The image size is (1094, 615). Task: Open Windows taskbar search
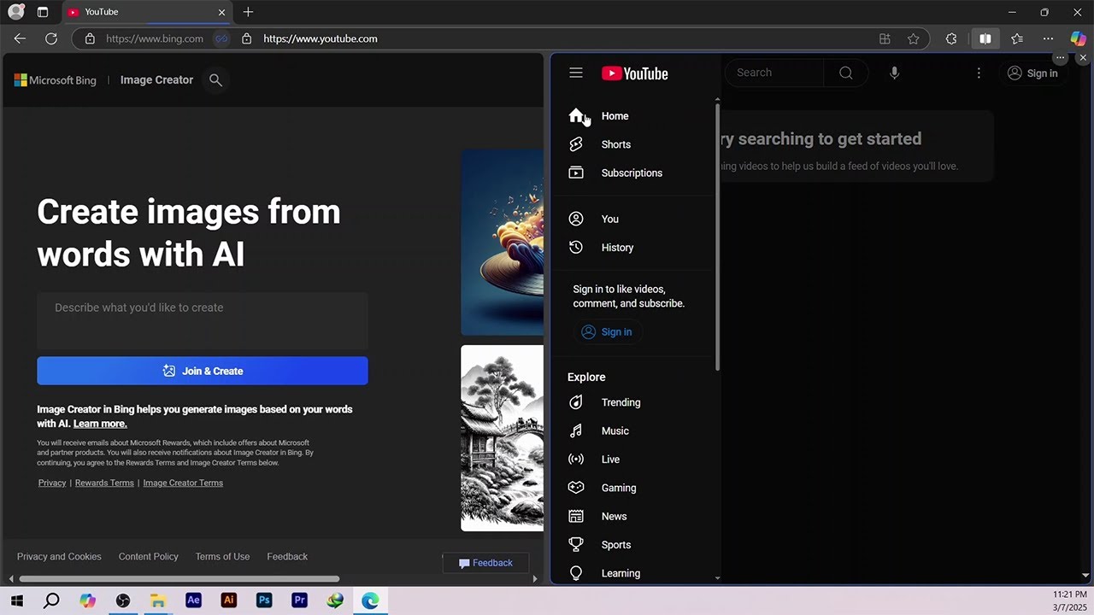tap(51, 600)
